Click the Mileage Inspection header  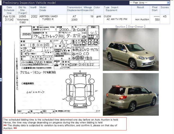coord(88,10)
